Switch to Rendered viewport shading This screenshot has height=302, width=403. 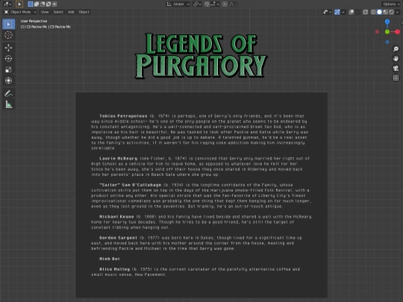coord(391,12)
